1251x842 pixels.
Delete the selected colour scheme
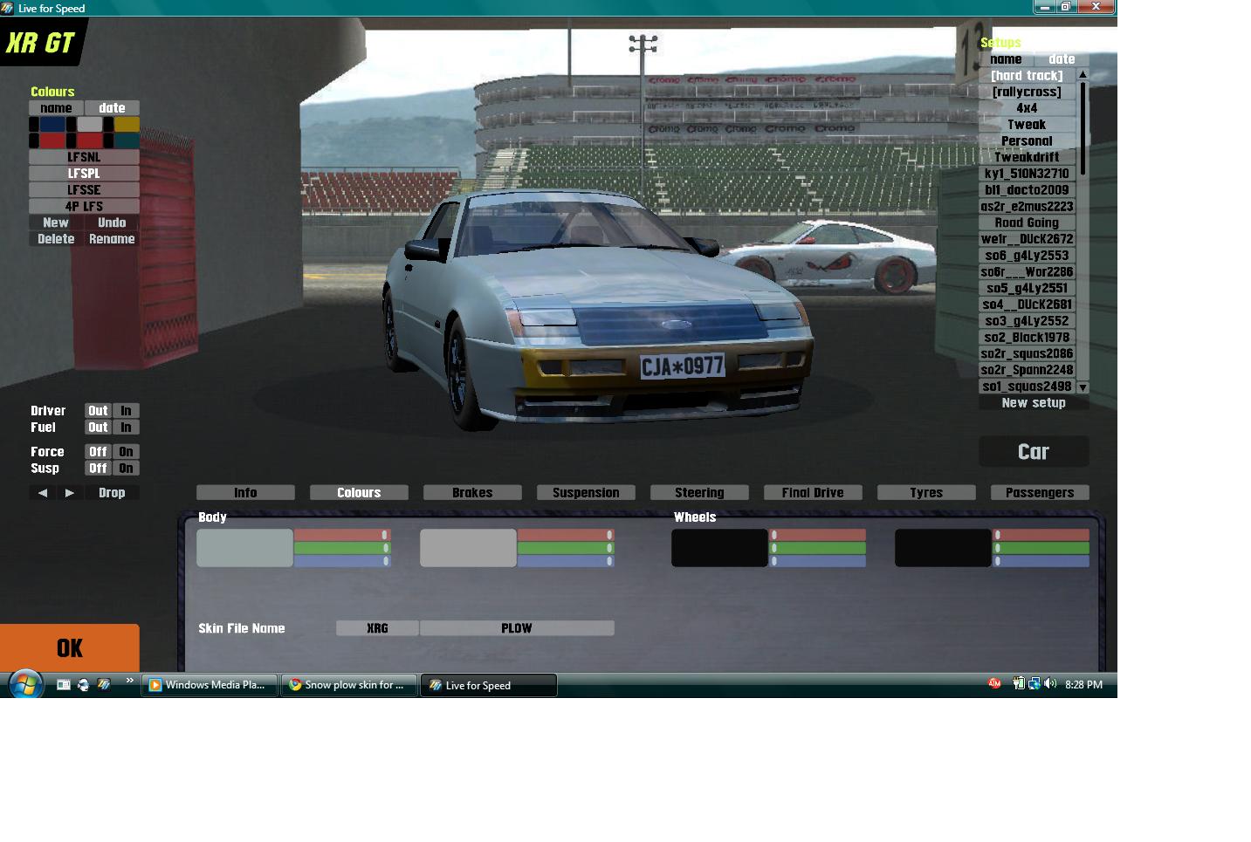56,239
